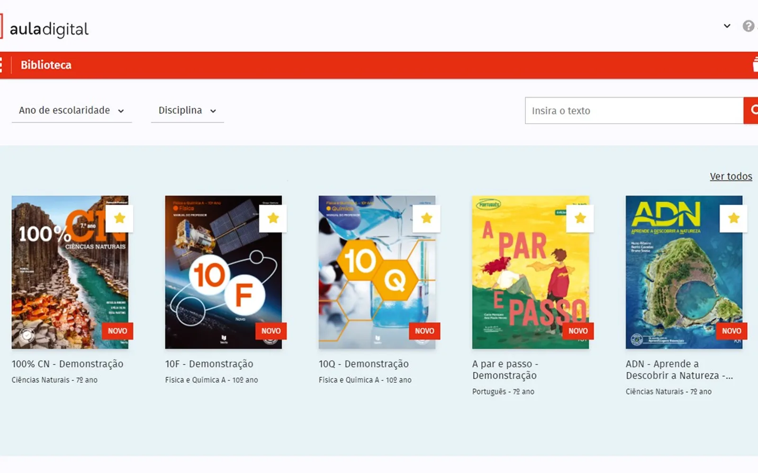Click 'Ciências Naturais - 7º ano' under 100% CN
The width and height of the screenshot is (758, 473).
[54, 380]
